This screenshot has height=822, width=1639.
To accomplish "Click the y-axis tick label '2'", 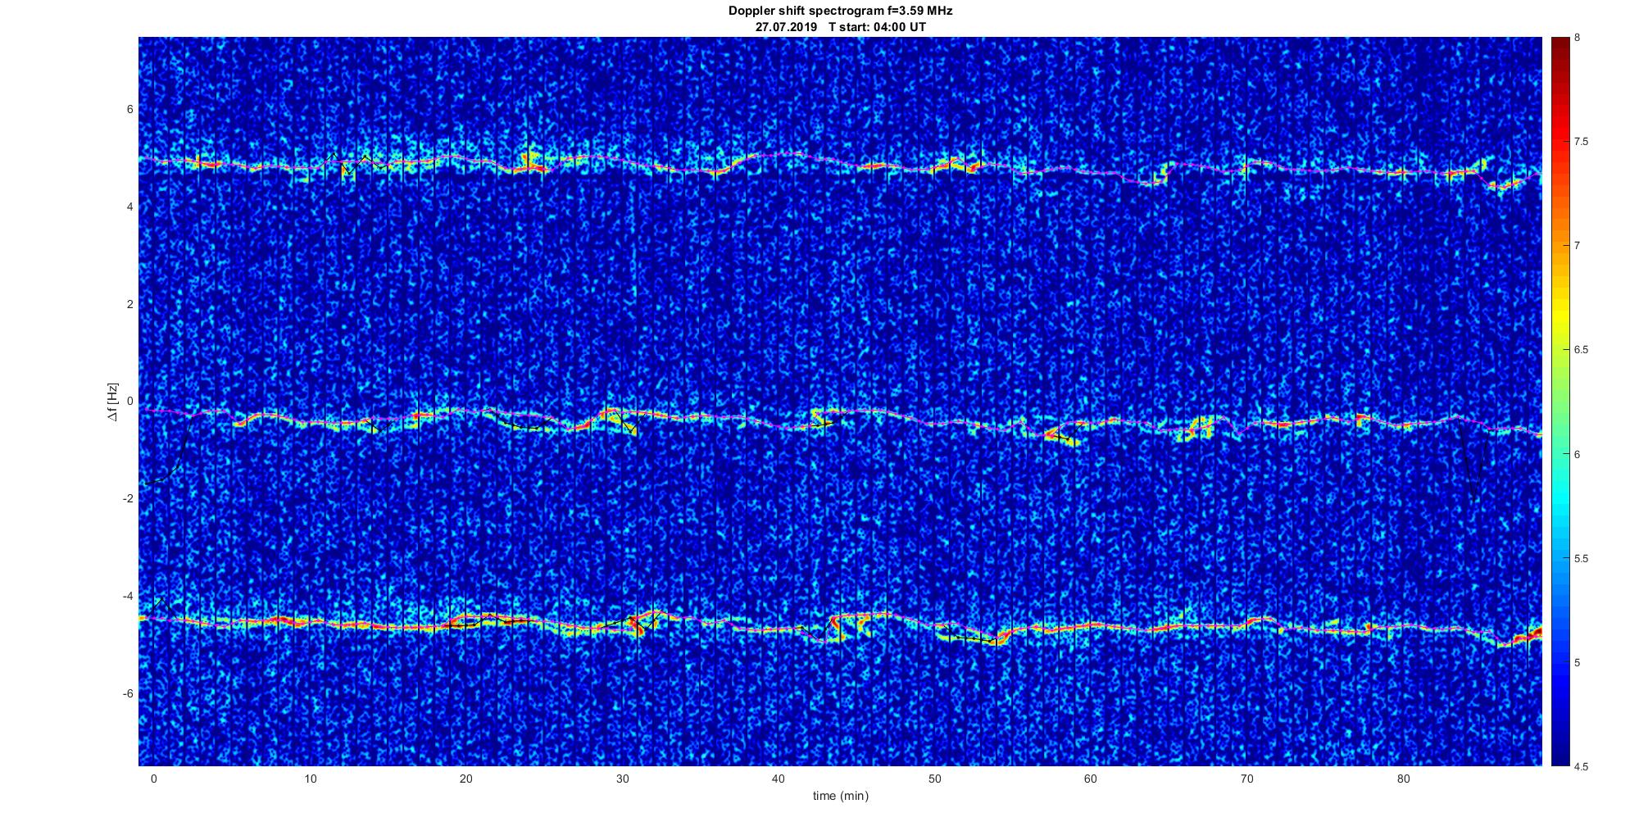I will [130, 304].
